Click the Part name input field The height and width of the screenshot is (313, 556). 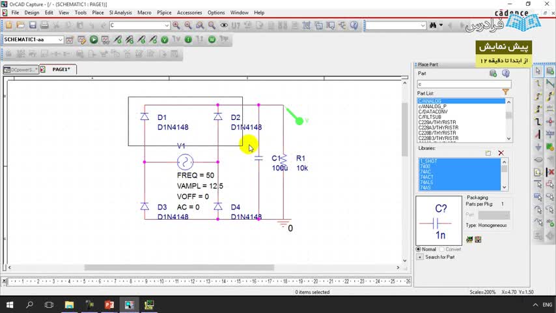click(464, 84)
